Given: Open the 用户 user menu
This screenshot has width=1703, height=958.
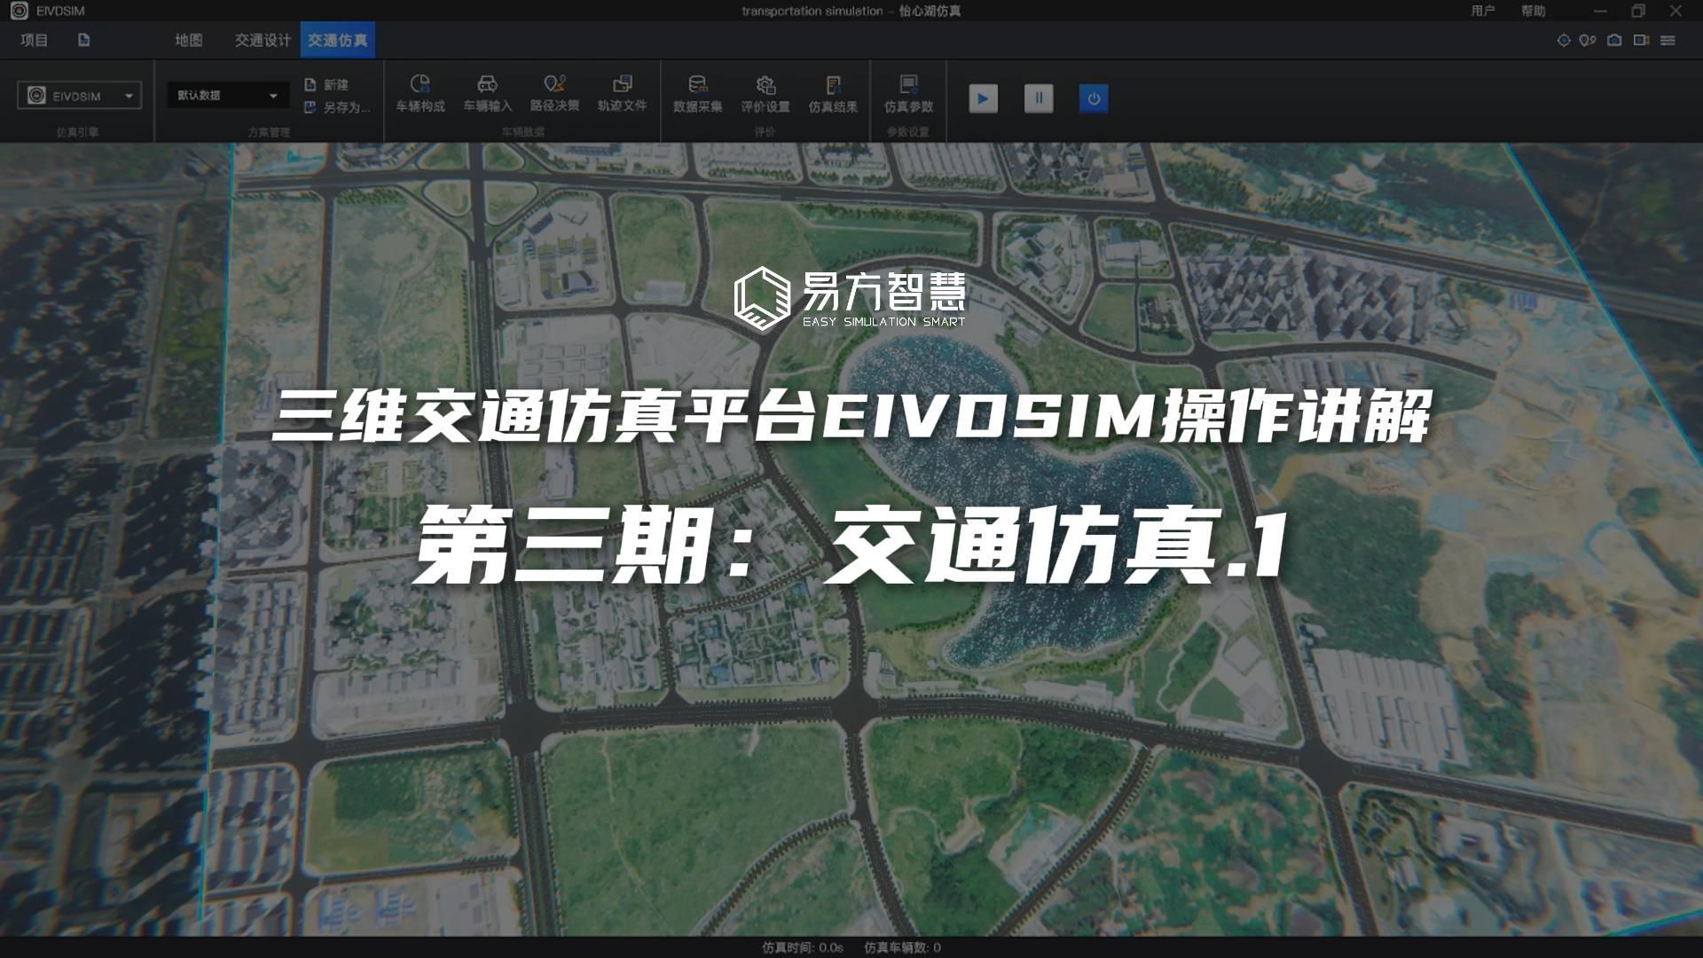Looking at the screenshot, I should point(1482,11).
